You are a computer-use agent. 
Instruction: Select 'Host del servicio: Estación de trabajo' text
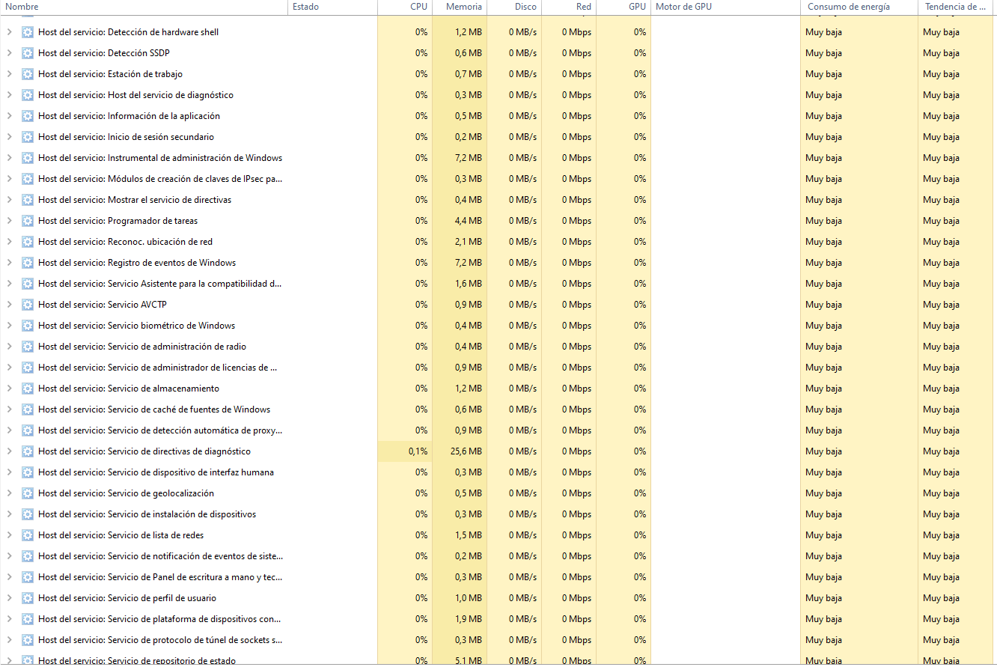[111, 74]
